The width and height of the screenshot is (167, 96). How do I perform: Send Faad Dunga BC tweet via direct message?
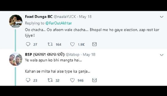tap(94, 44)
